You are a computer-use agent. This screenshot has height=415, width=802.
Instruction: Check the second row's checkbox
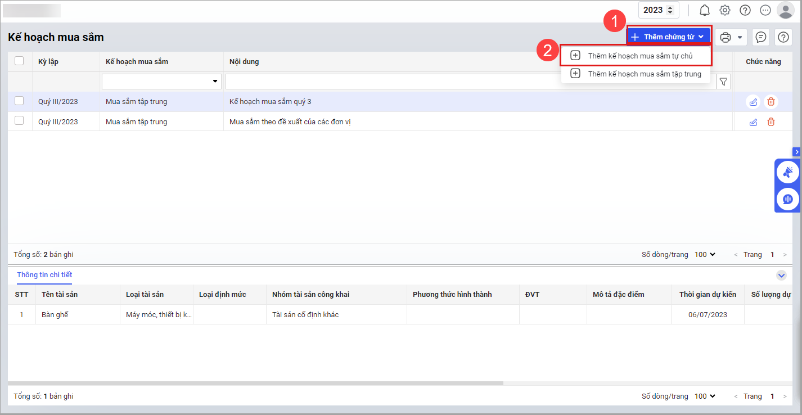19,121
